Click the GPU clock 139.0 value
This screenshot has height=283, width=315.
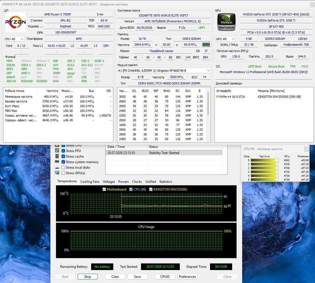236,57
